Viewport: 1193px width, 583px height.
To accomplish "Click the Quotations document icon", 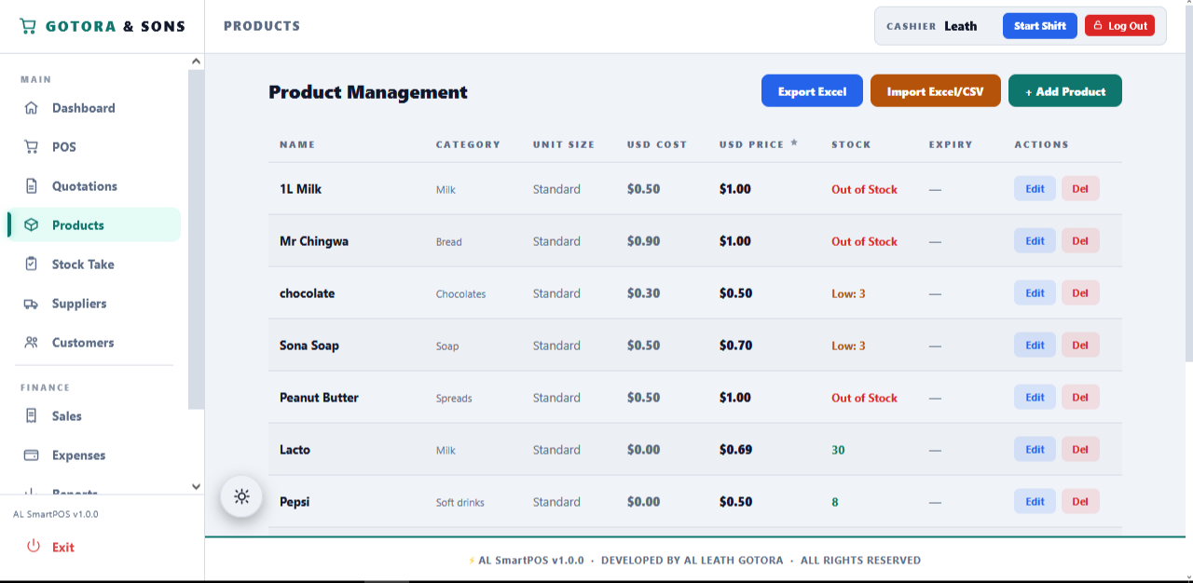I will coord(32,186).
